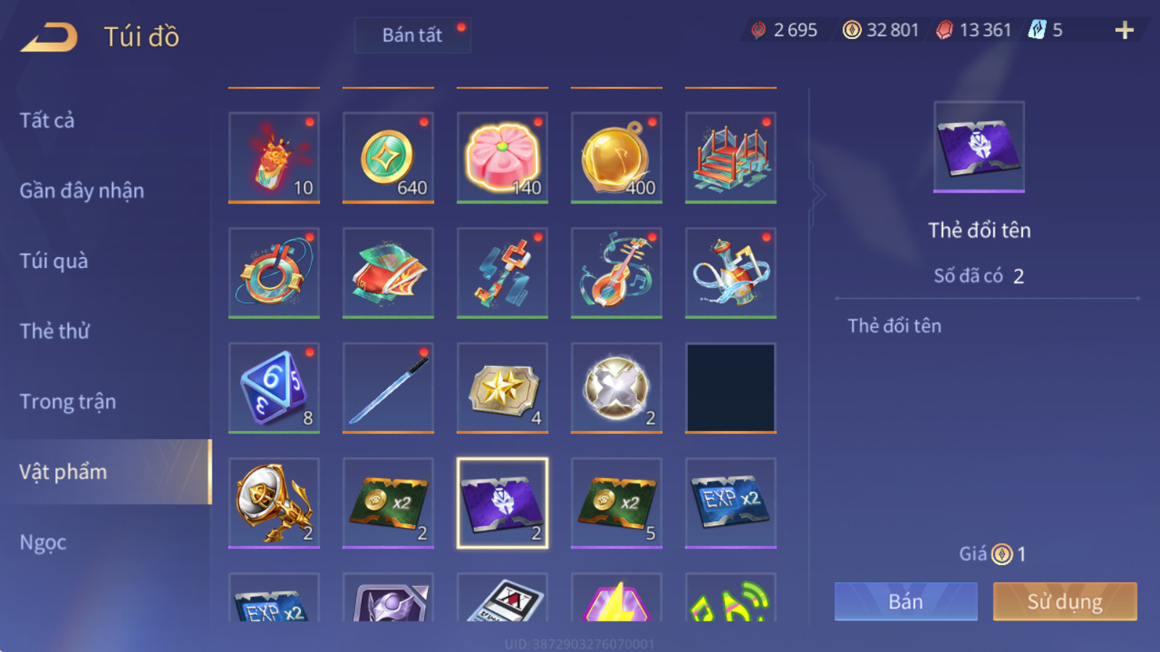Select the blue EXP x2 card
The height and width of the screenshot is (652, 1160).
pyautogui.click(x=731, y=503)
